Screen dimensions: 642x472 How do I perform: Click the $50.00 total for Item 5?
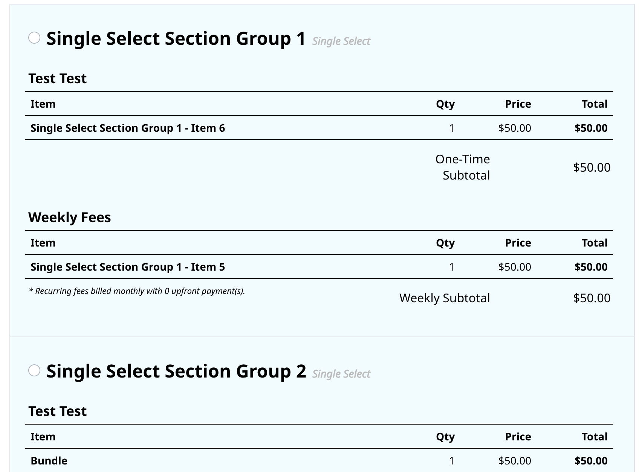pyautogui.click(x=591, y=267)
